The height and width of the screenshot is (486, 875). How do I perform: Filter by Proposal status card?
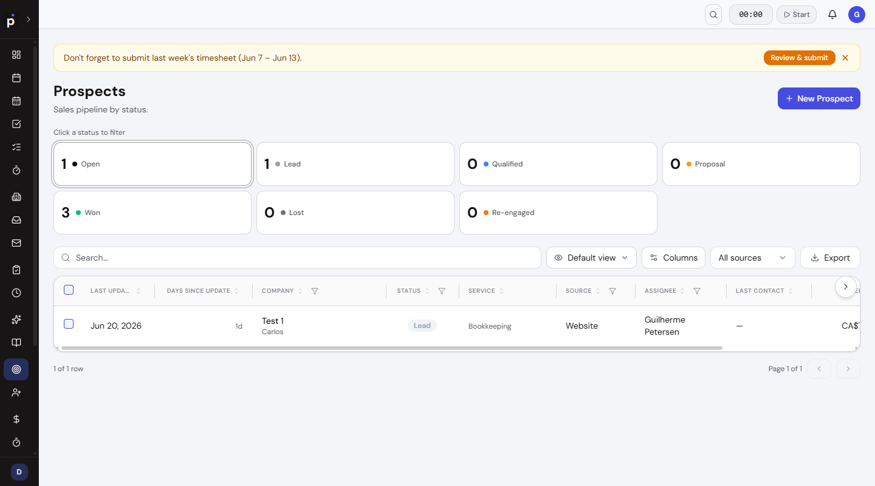coord(761,164)
